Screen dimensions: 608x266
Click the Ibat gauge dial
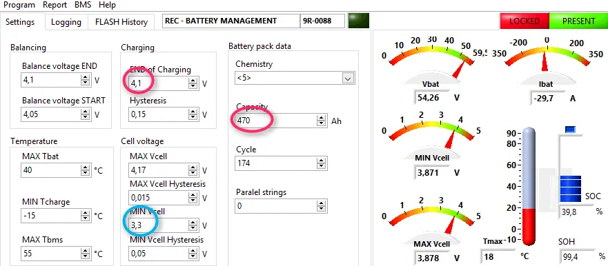547,60
